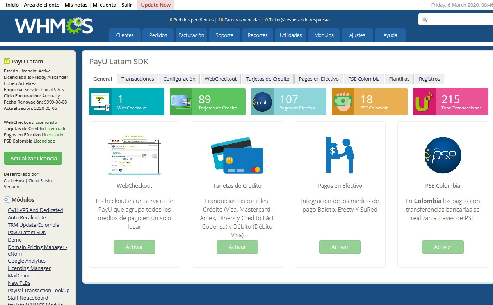
Task: Click the WHMCS logo
Action: 54,26
